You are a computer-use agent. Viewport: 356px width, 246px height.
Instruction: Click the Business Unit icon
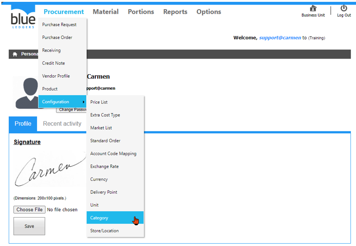(313, 8)
